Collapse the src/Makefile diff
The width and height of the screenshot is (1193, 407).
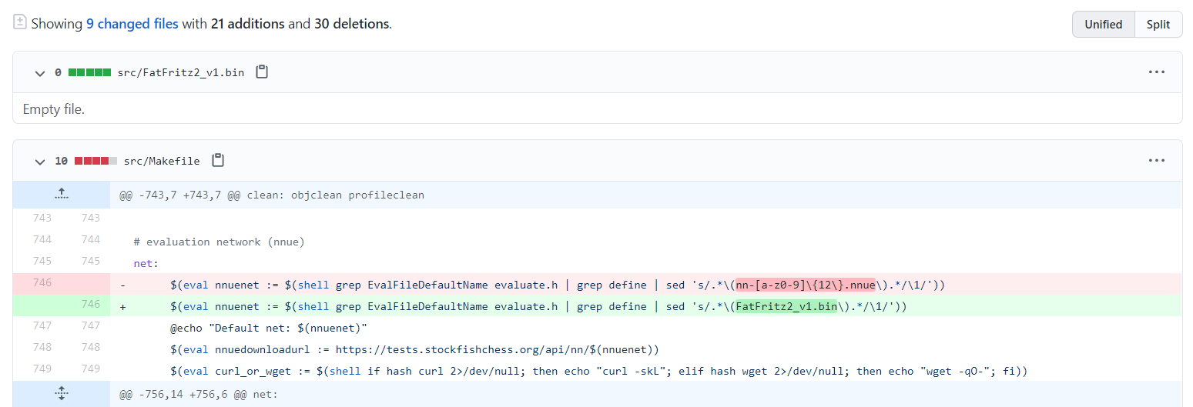pyautogui.click(x=39, y=161)
